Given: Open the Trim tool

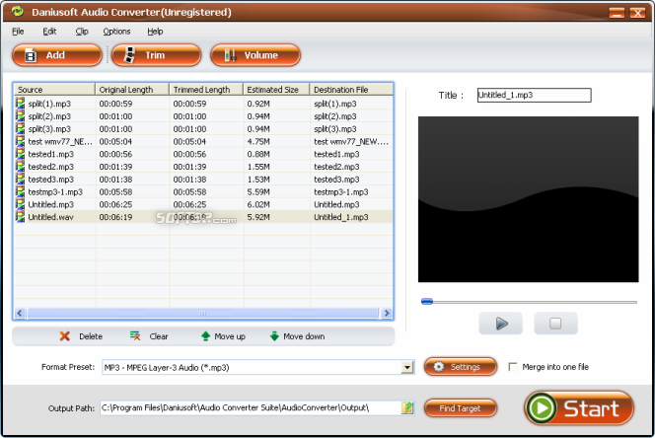Looking at the screenshot, I should [x=156, y=55].
